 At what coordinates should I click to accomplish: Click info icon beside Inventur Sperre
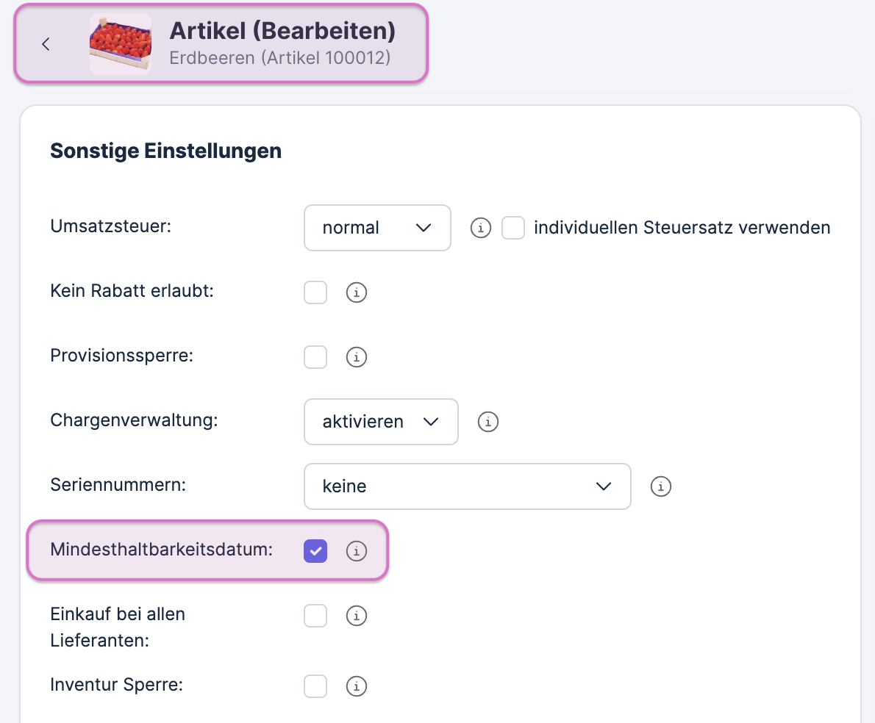point(357,687)
